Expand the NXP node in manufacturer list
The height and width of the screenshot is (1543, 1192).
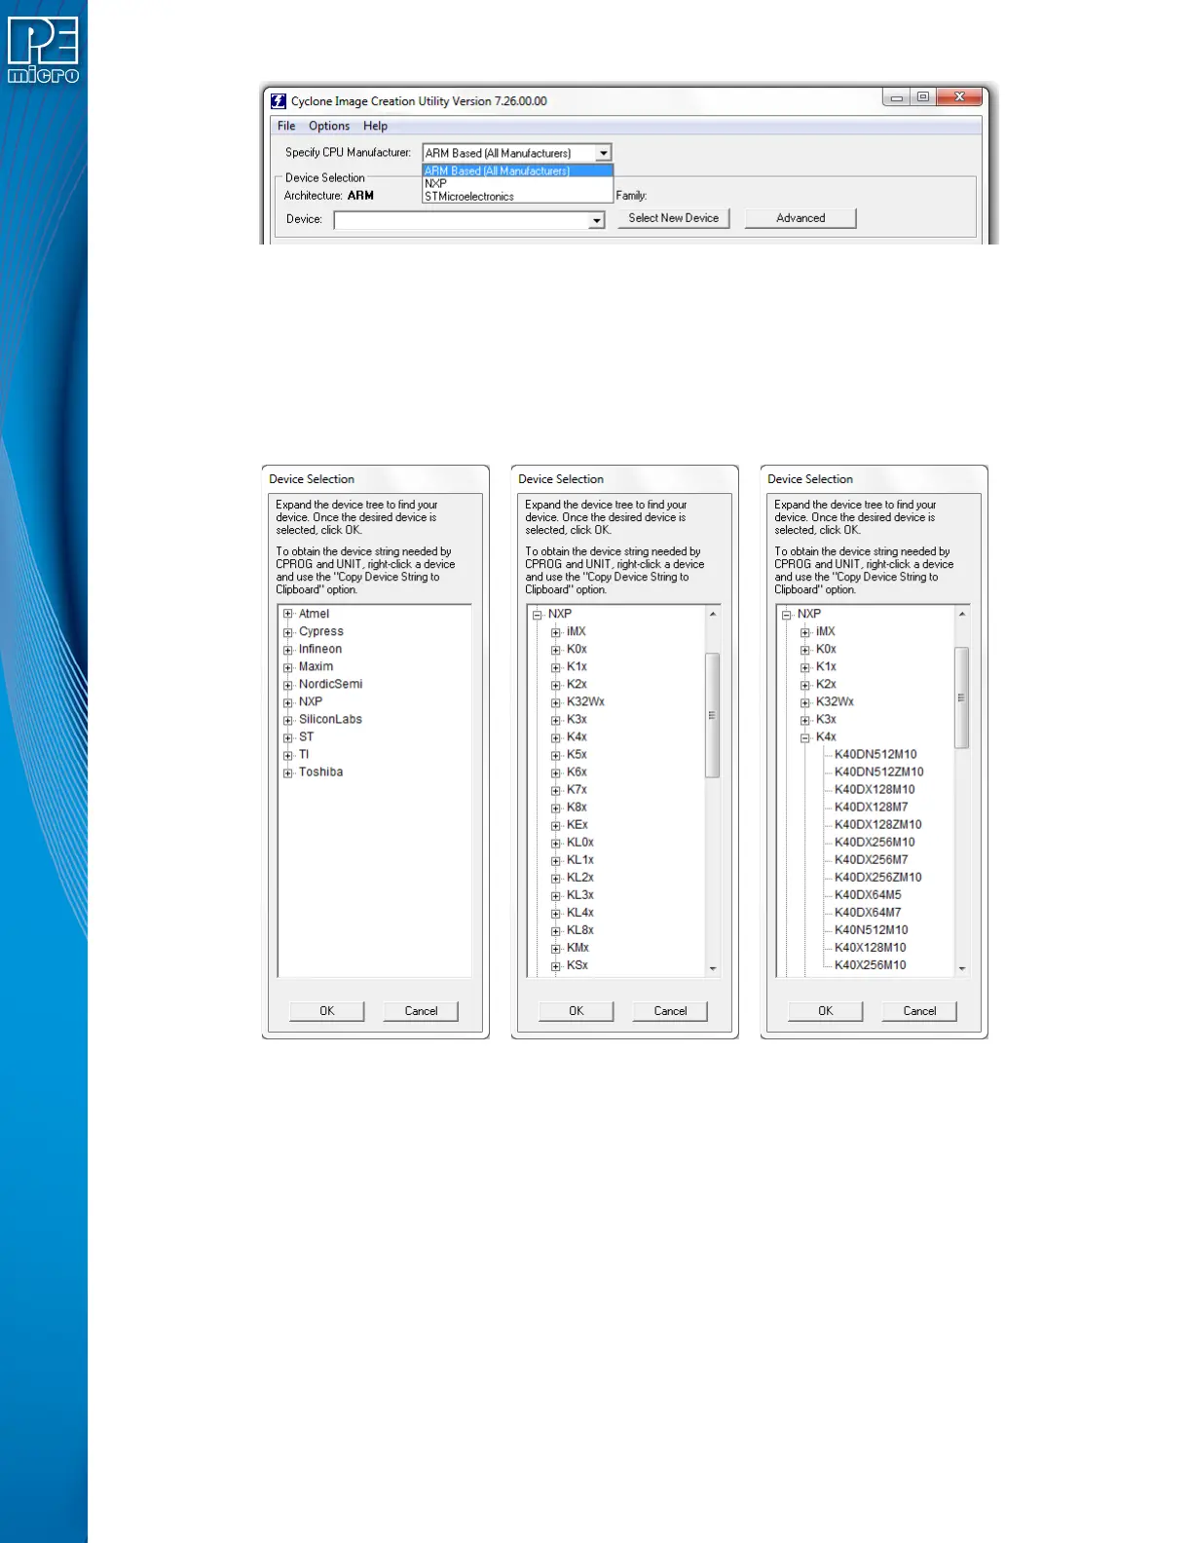coord(288,702)
